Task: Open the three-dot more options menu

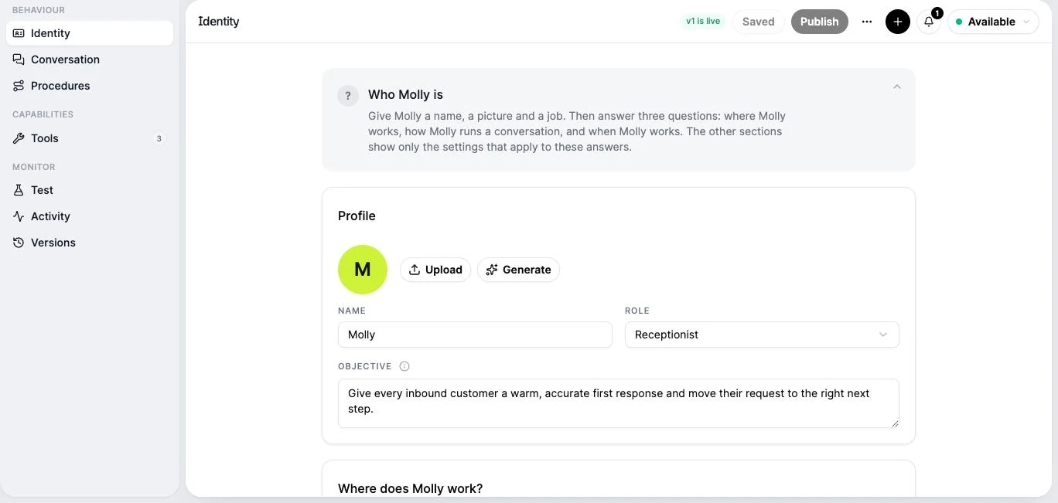Action: tap(867, 22)
